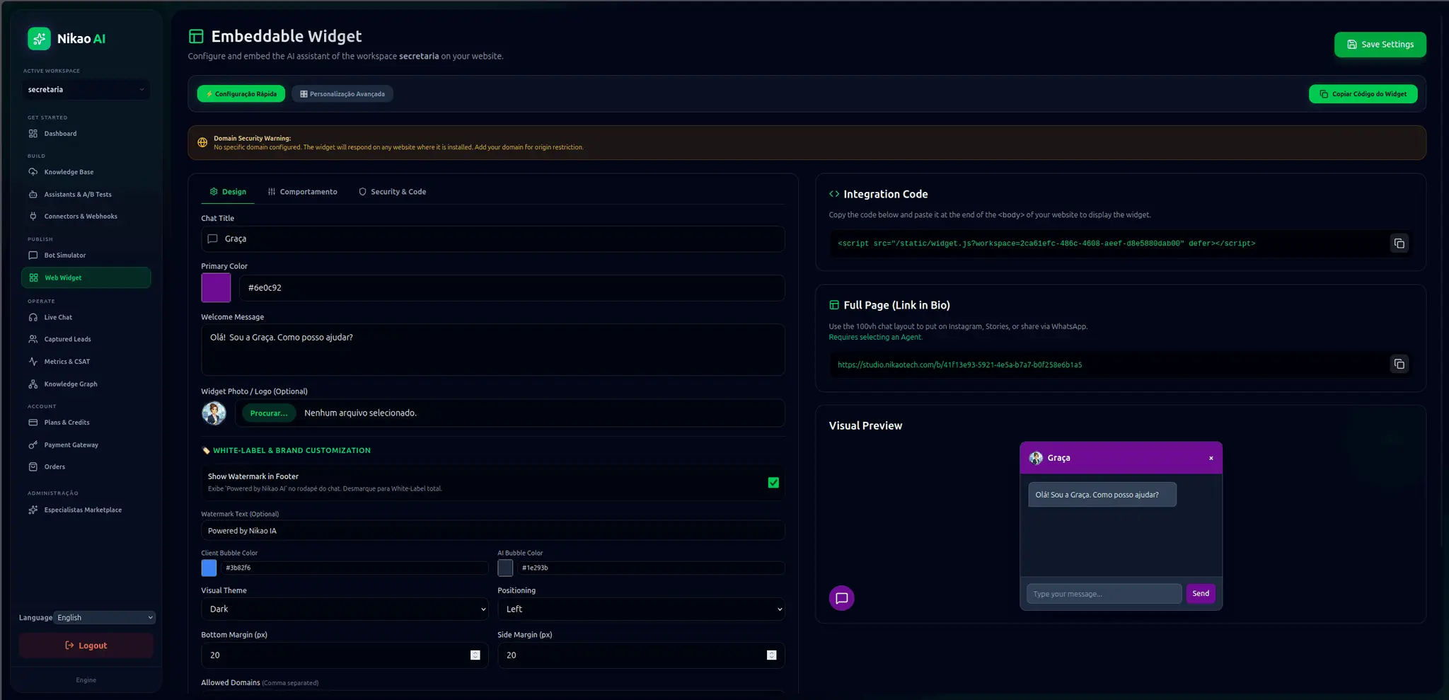Expand the Positioning dropdown
The height and width of the screenshot is (700, 1449).
pyautogui.click(x=641, y=609)
